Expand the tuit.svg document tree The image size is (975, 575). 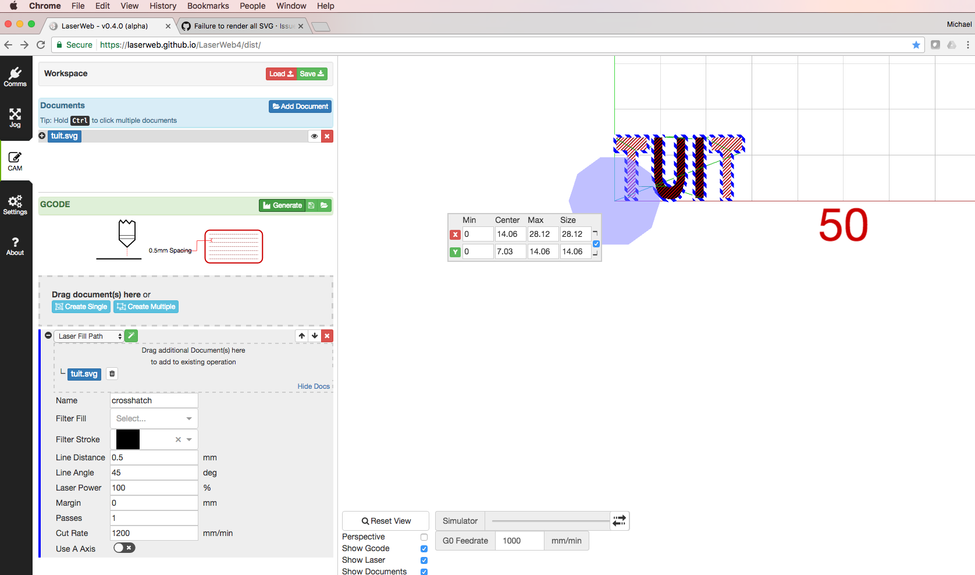[42, 136]
